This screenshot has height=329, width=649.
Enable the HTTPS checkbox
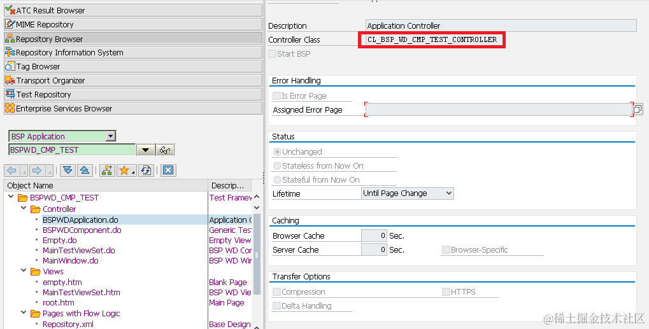[446, 292]
